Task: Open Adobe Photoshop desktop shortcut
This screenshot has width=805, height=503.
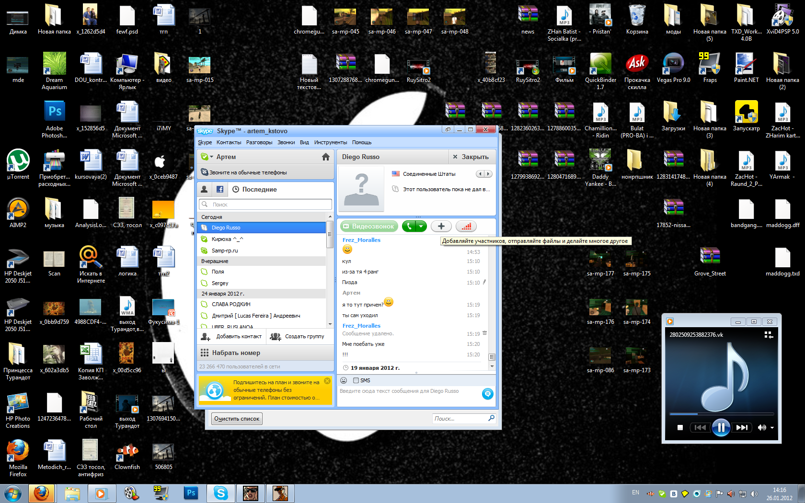Action: (x=55, y=120)
